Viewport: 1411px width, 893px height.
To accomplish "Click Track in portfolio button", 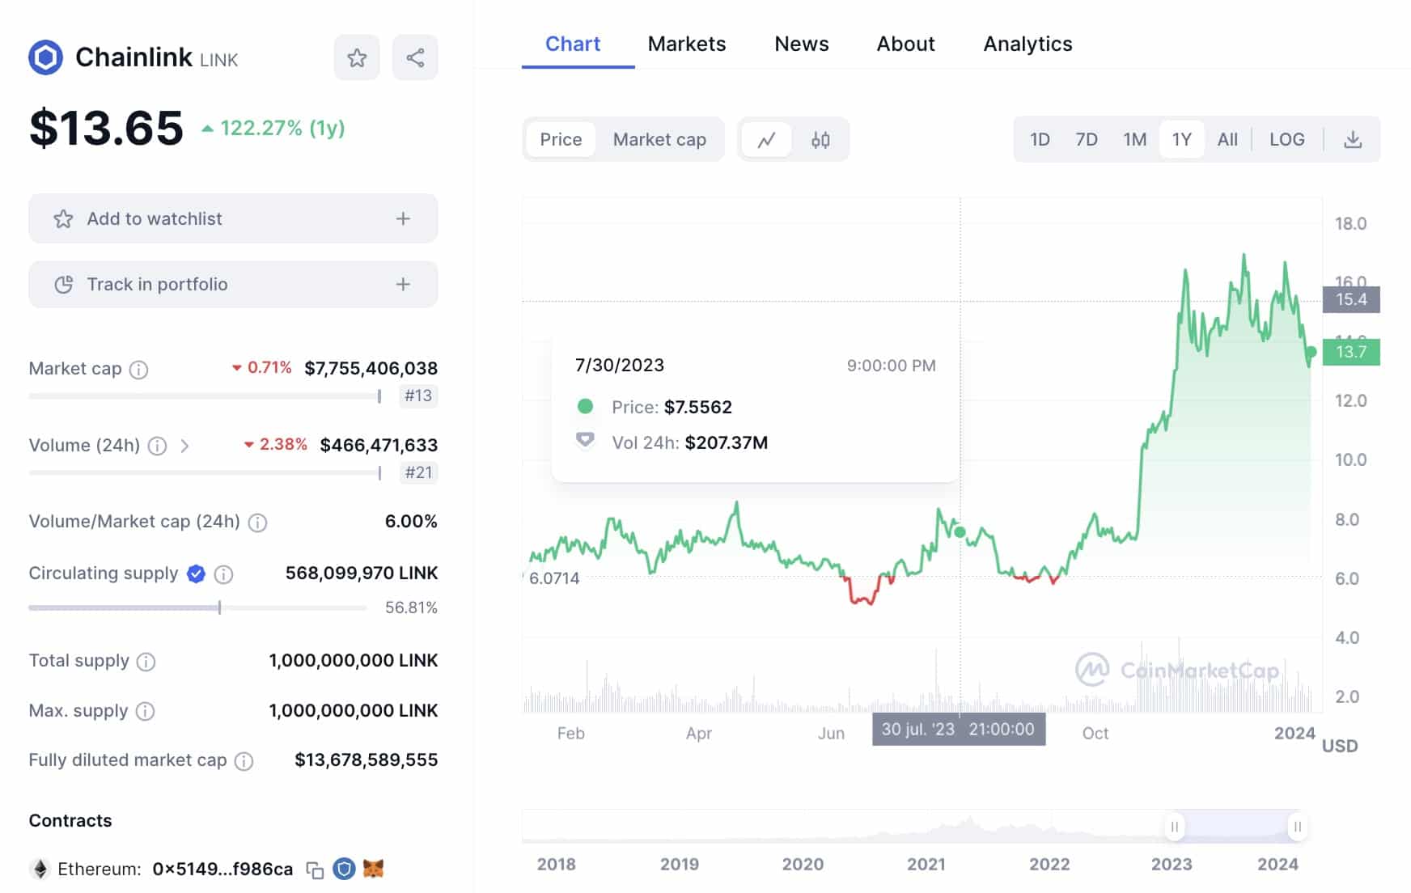I will tap(233, 284).
